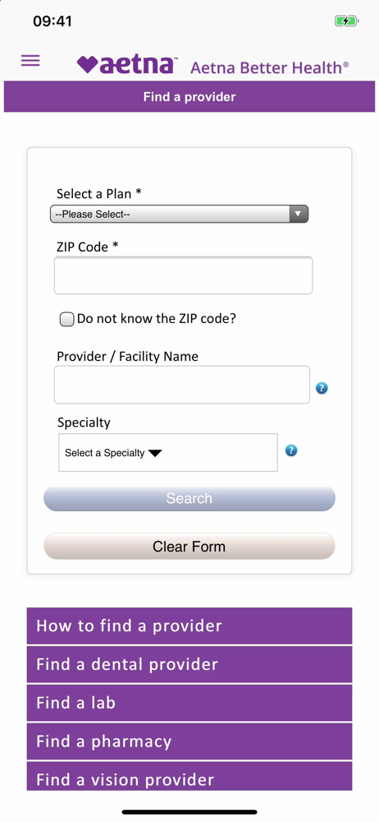Go to Find a lab

pos(189,703)
